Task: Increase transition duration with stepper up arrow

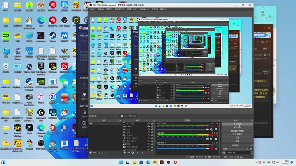Action: 252,152
